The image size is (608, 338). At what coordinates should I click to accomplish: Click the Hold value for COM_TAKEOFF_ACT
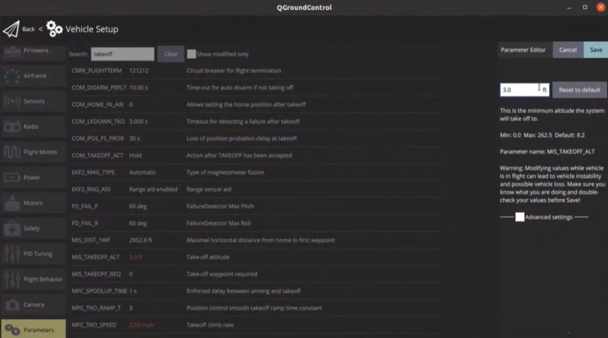(135, 156)
